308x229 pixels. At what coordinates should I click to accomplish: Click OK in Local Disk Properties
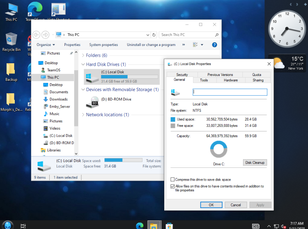[211, 205]
